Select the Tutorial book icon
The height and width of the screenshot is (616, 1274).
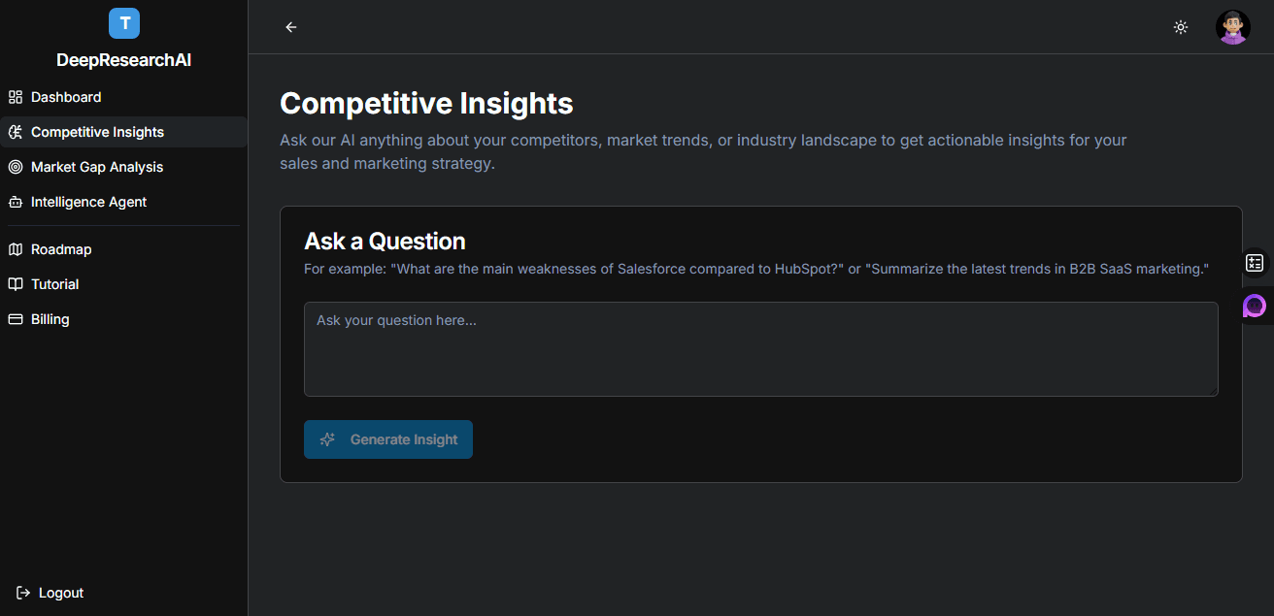click(15, 284)
